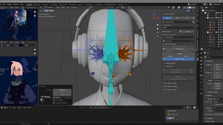Toggle body collection exclude checkbox in outliner
223x125 pixels.
pos(216,32)
